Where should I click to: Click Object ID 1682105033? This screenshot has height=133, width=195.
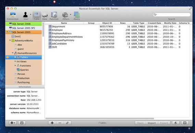pyautogui.click(x=107, y=47)
